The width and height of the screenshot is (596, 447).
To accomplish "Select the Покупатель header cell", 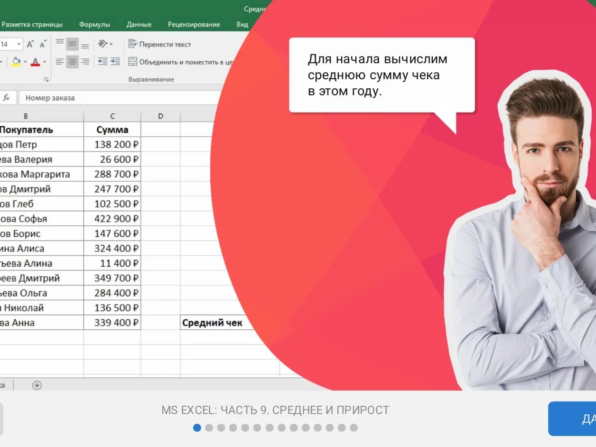I will click(42, 130).
